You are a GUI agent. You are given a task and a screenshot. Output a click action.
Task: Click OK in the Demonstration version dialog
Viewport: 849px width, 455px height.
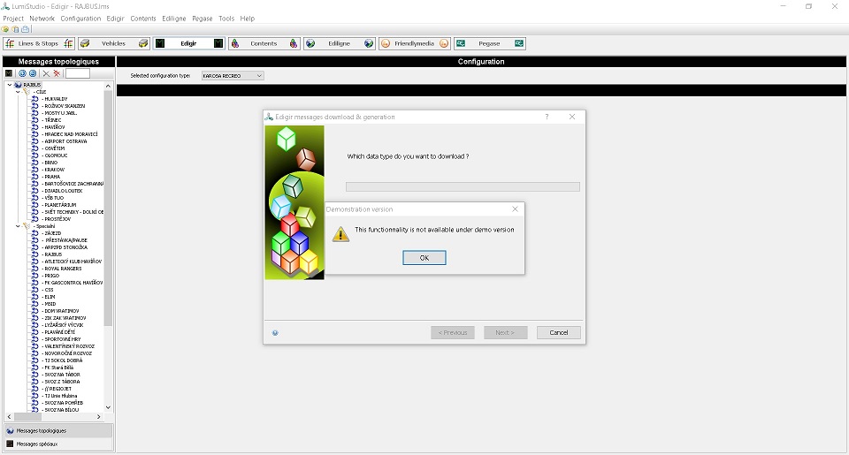tap(424, 258)
